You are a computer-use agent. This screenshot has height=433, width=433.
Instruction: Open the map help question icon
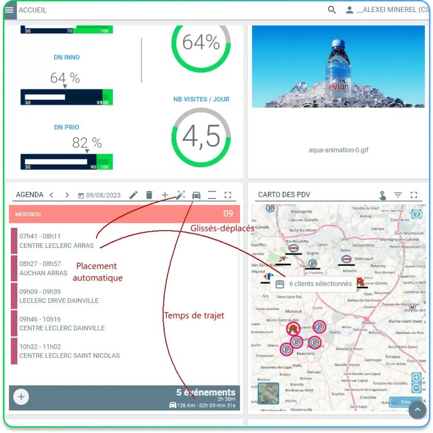pos(417,214)
